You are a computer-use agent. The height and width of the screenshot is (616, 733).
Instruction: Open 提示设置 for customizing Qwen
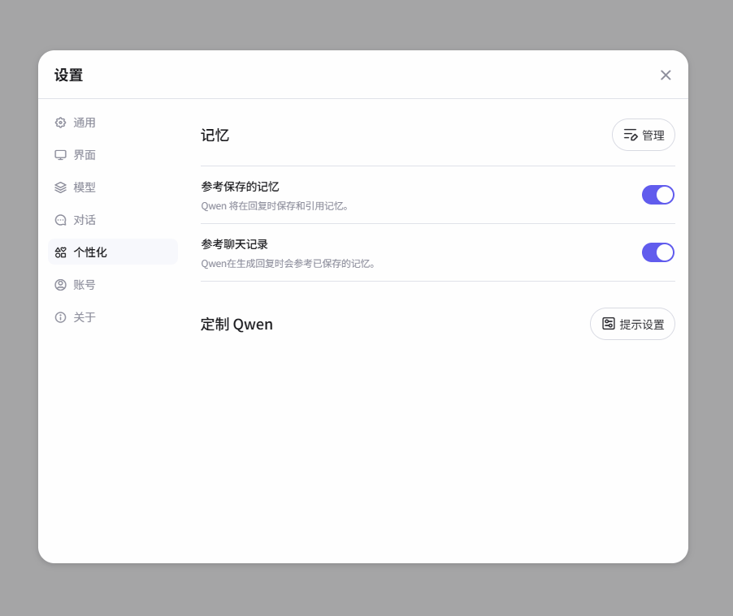click(x=632, y=324)
